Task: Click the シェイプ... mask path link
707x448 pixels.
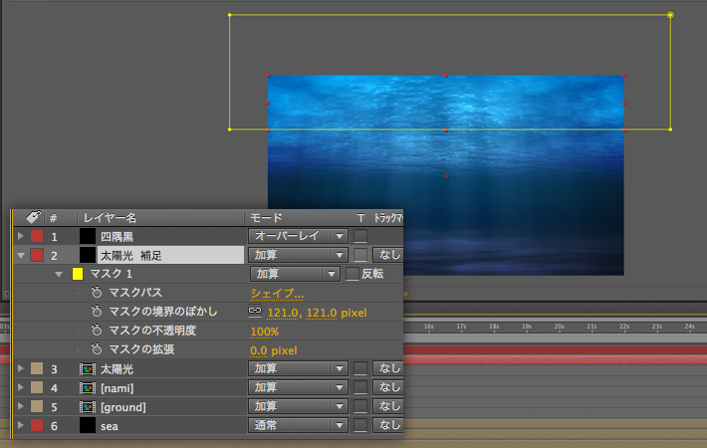Action: click(x=277, y=293)
